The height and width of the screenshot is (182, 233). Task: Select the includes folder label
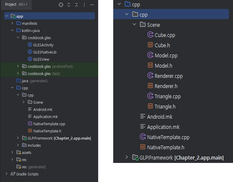click(x=34, y=145)
